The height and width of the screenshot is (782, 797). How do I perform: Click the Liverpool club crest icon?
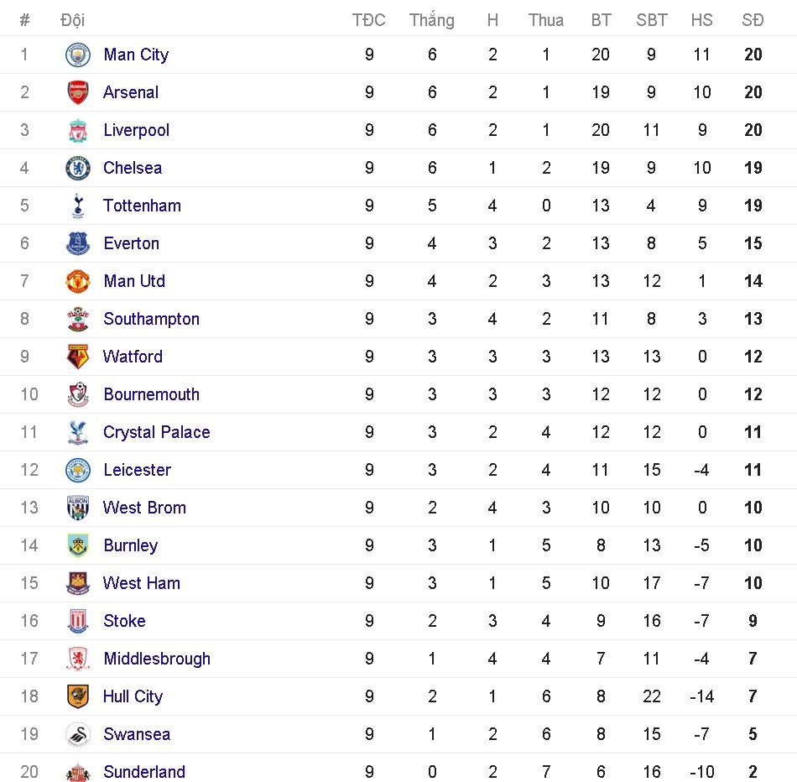point(78,130)
